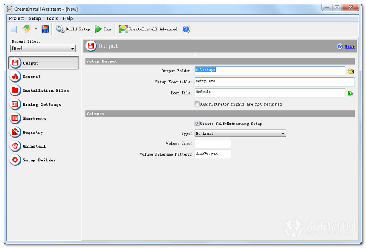Click the CreateInstall app icon in title bar
This screenshot has height=248, width=366.
click(9, 9)
